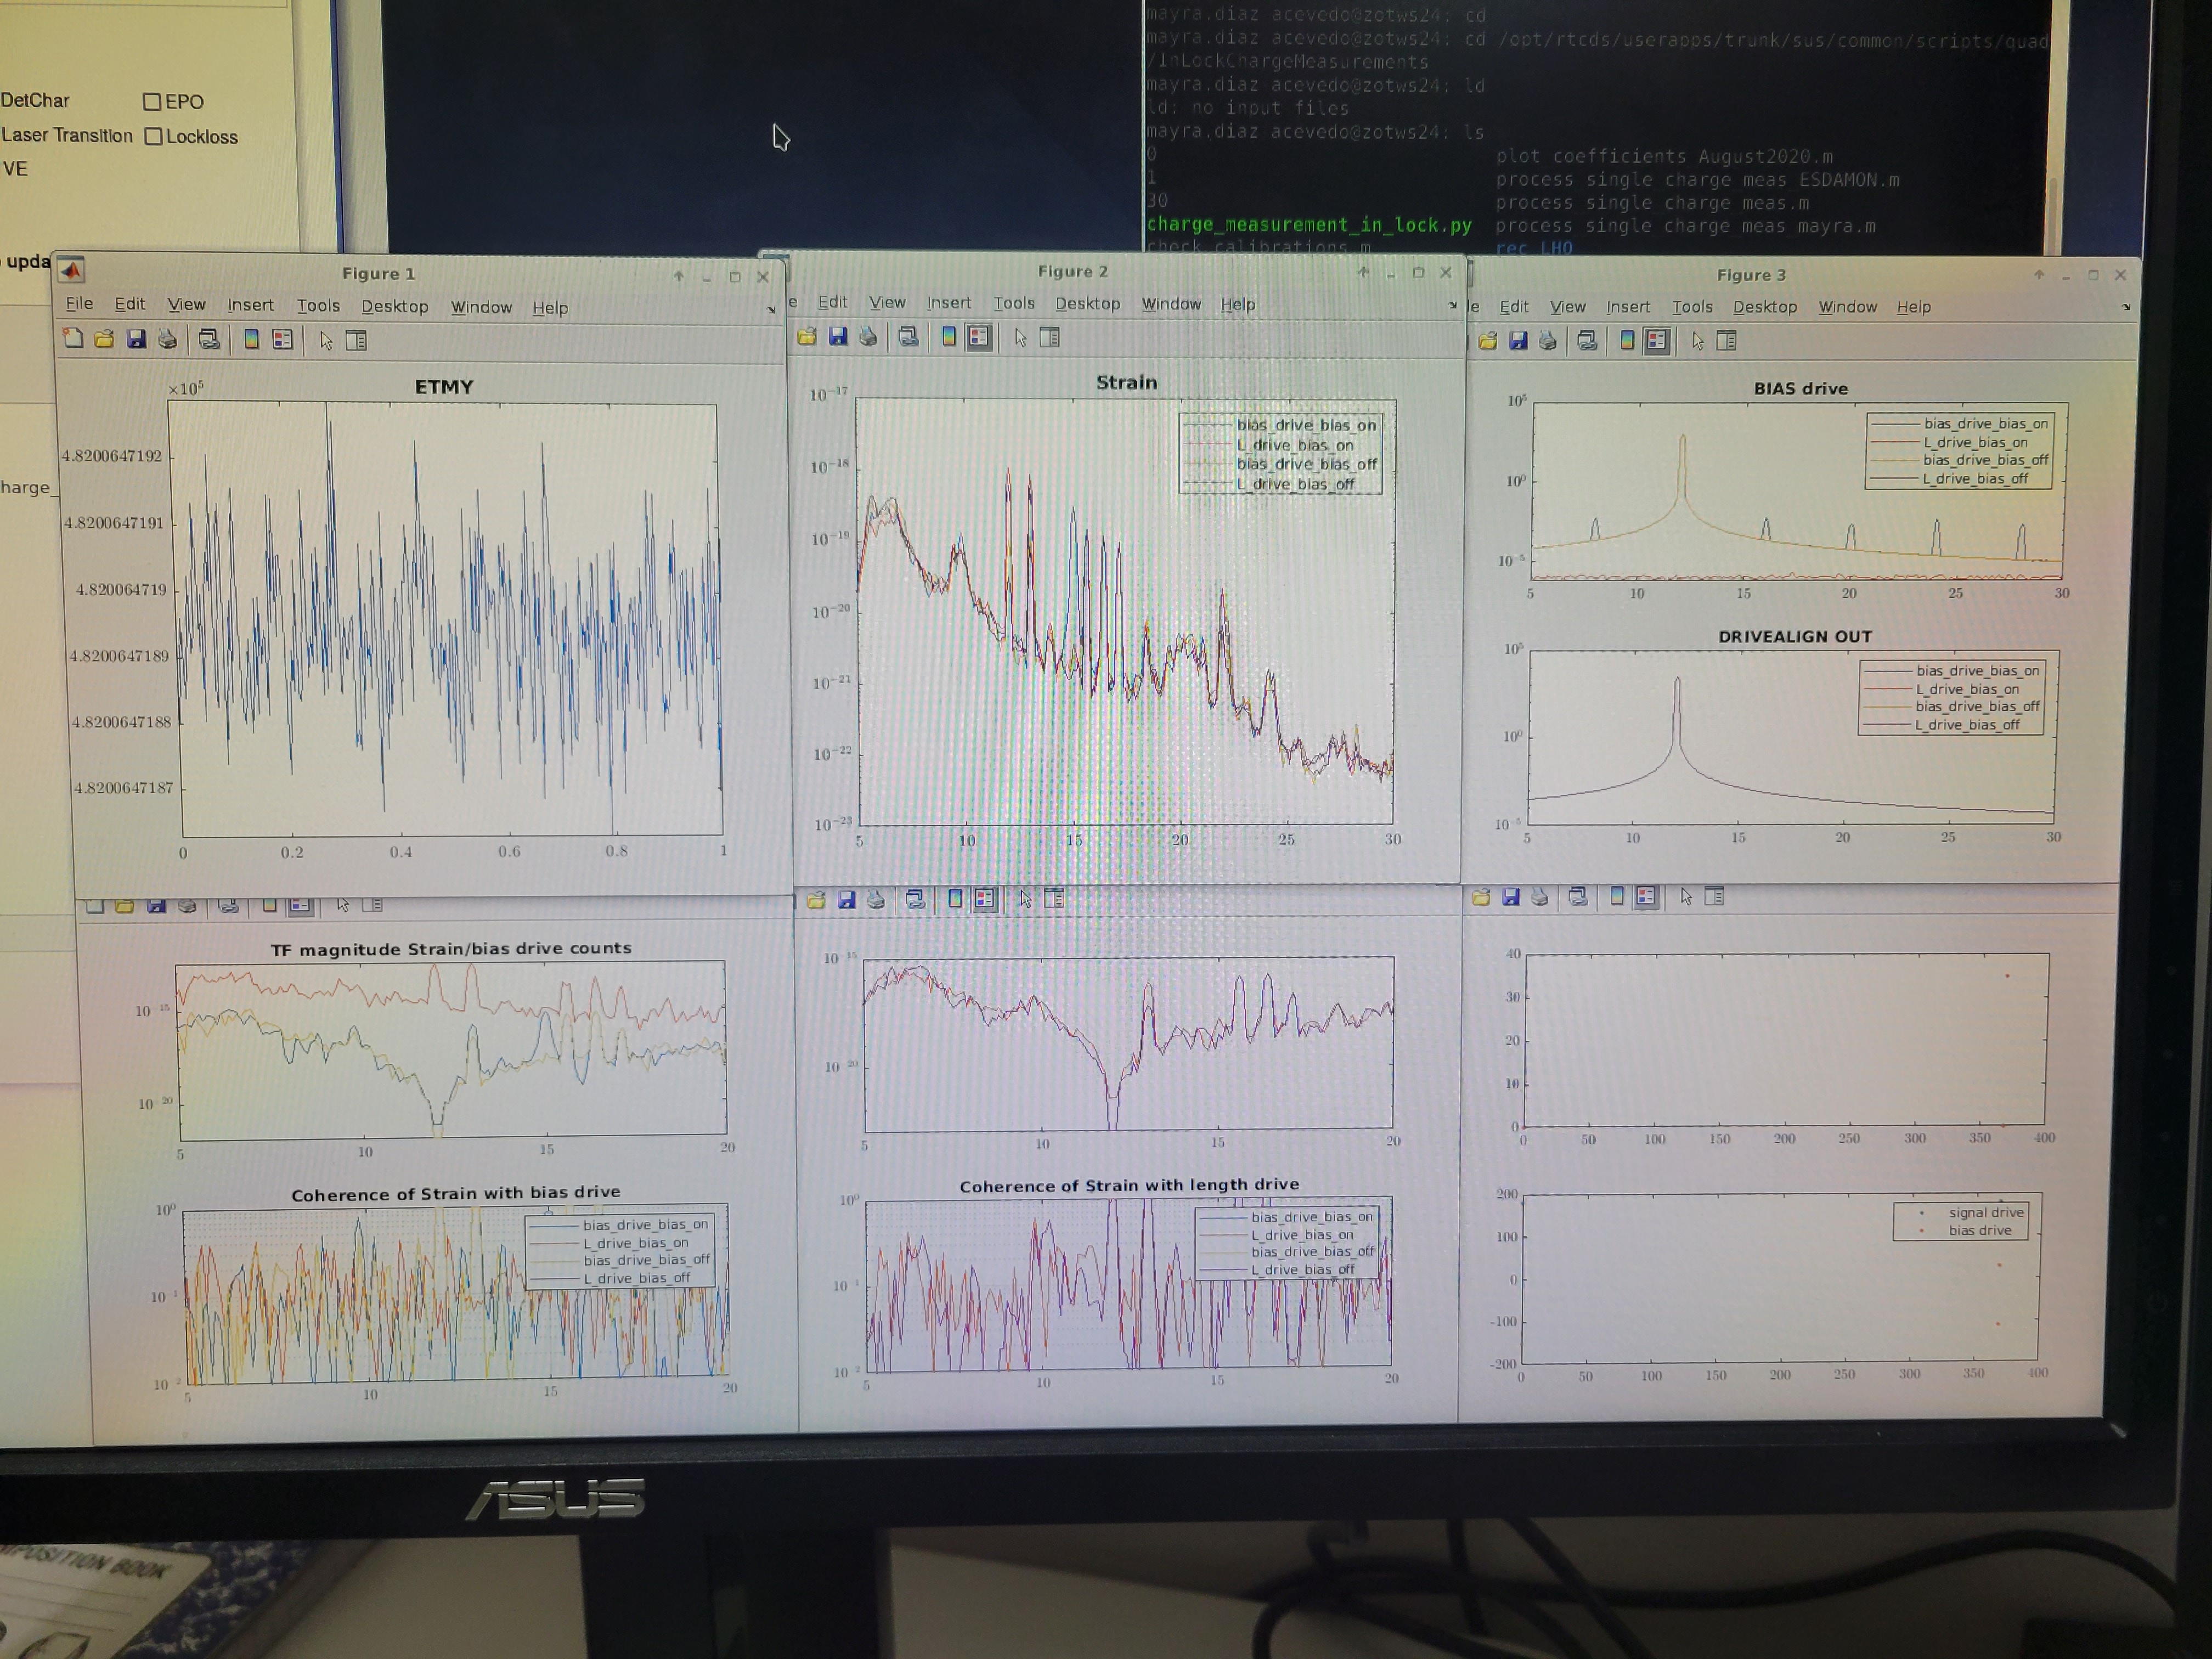2212x1659 pixels.
Task: Click the Open File icon in Figure 3 toolbar
Action: pyautogui.click(x=1488, y=341)
